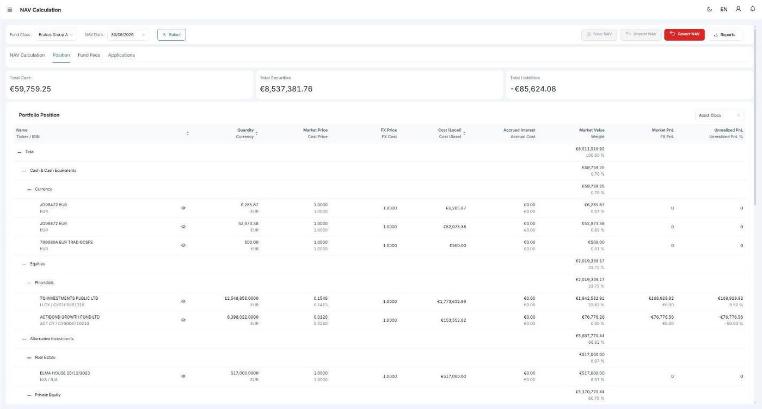Open the NAV Date dropdown
Screen dimensions: 762x409
click(x=128, y=35)
